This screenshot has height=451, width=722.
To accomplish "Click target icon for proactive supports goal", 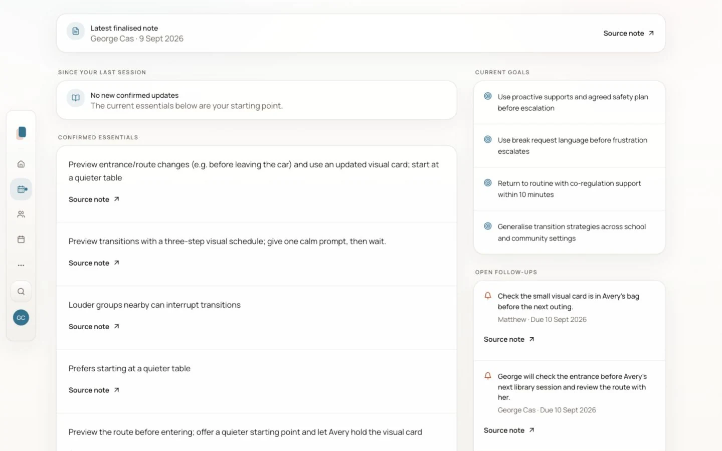I will [488, 96].
